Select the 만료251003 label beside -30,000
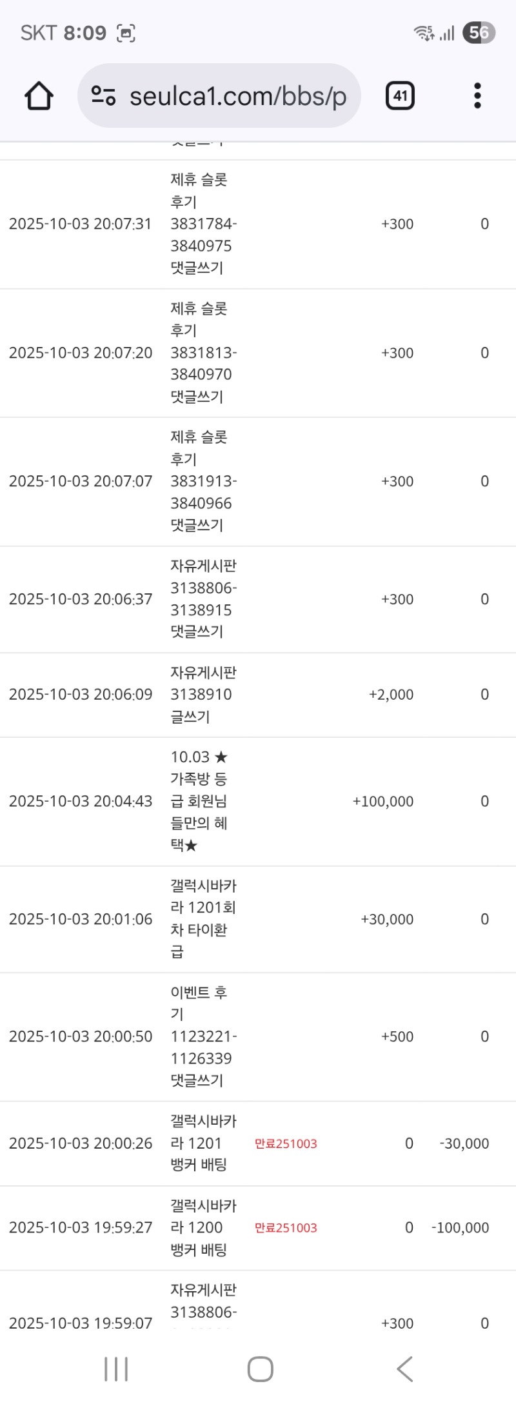This screenshot has height=1406, width=516. click(286, 1144)
